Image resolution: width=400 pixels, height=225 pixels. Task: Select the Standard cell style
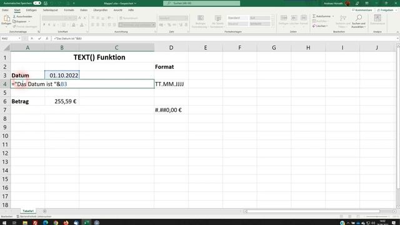point(237,18)
